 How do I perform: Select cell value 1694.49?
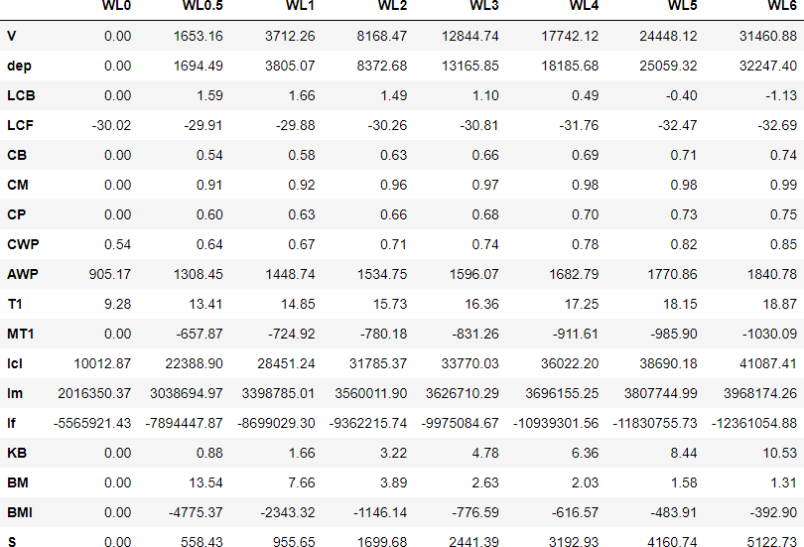[198, 66]
